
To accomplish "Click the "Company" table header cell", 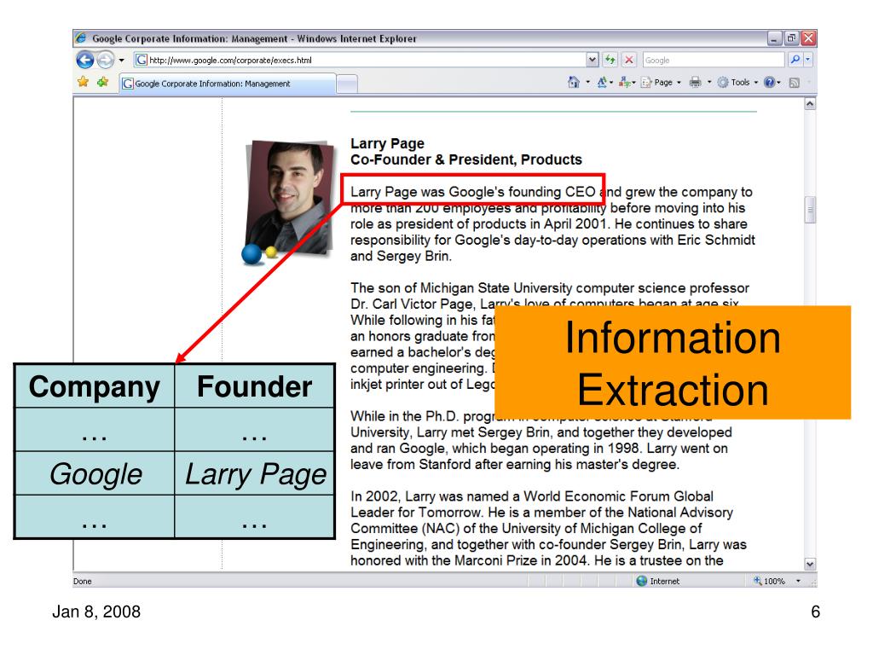I will click(94, 386).
